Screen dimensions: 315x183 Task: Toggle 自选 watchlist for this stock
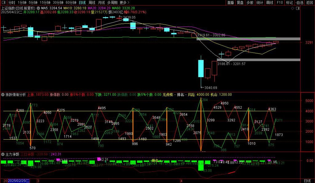tap(300, 2)
